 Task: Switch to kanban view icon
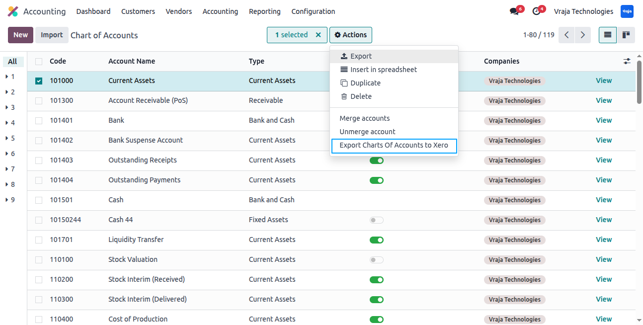(626, 35)
